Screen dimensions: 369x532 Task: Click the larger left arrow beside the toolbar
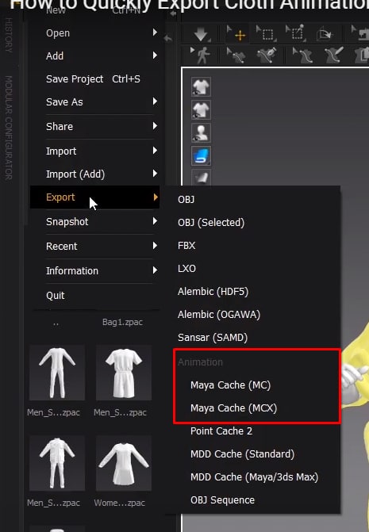pyautogui.click(x=167, y=38)
